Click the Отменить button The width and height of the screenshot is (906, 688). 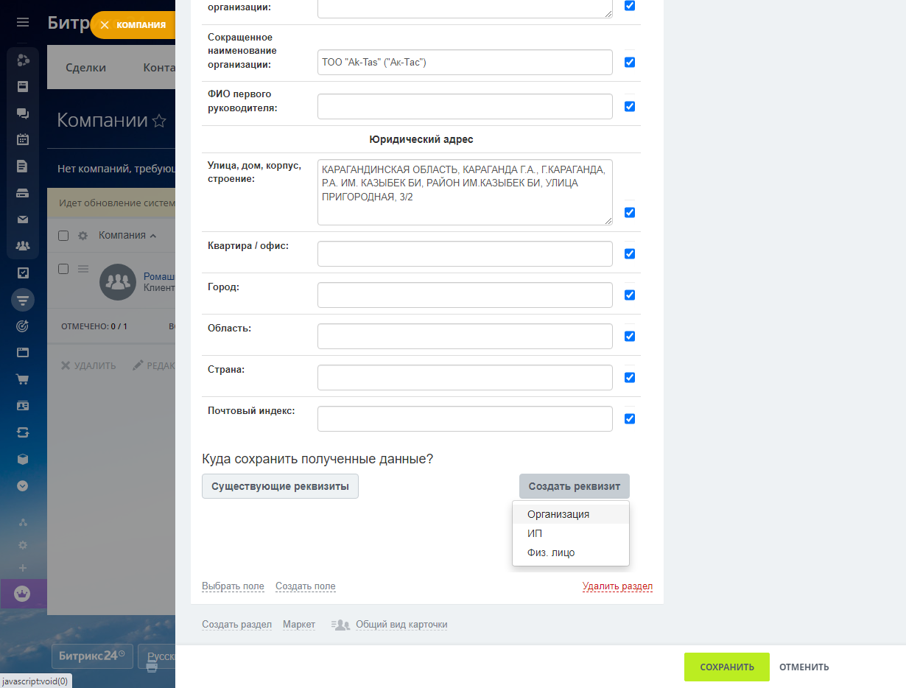click(804, 667)
